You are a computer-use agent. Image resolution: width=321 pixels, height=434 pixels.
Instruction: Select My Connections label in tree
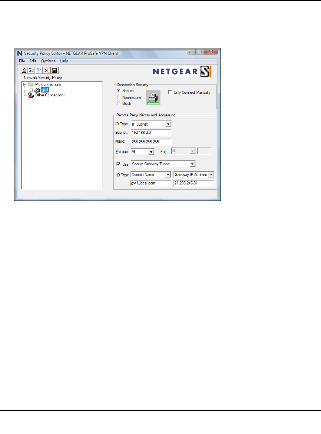tap(48, 85)
